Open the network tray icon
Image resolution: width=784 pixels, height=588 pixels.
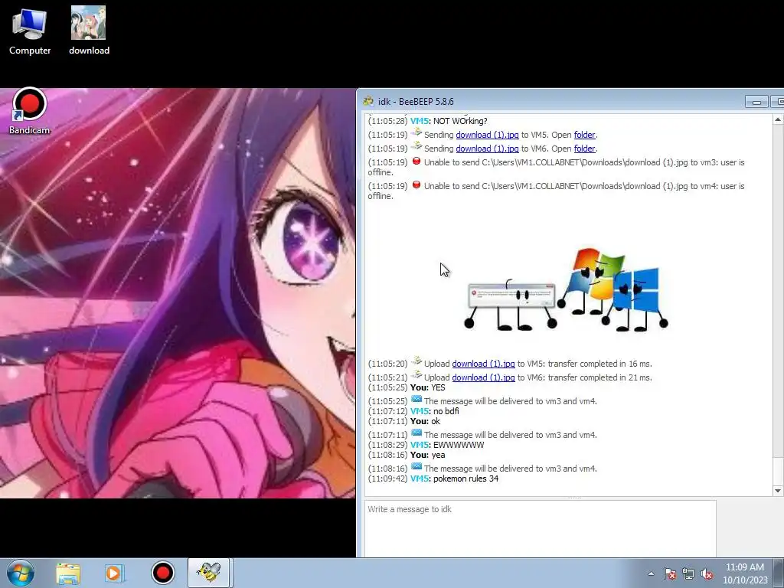click(x=688, y=574)
